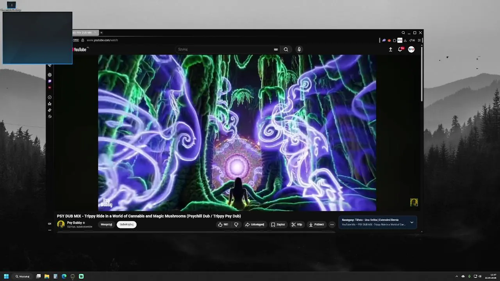
Task: Click the browser tab search magnifier
Action: [404, 33]
